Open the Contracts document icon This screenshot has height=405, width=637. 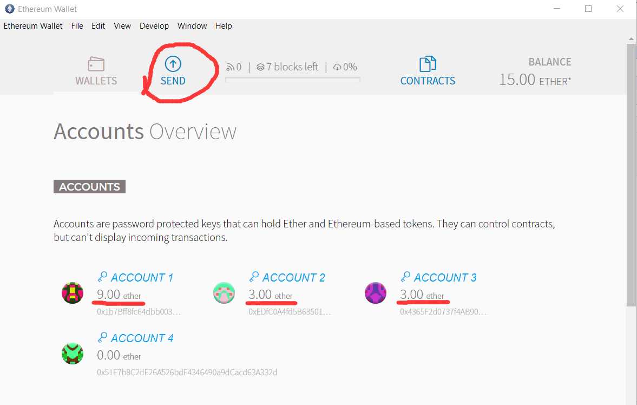428,64
